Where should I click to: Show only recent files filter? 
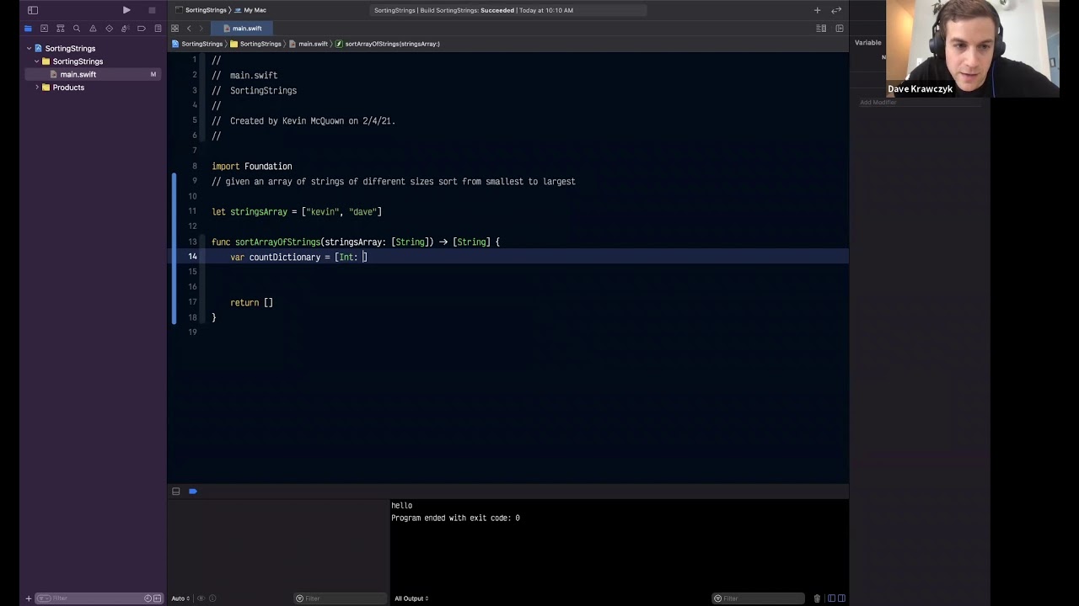148,598
